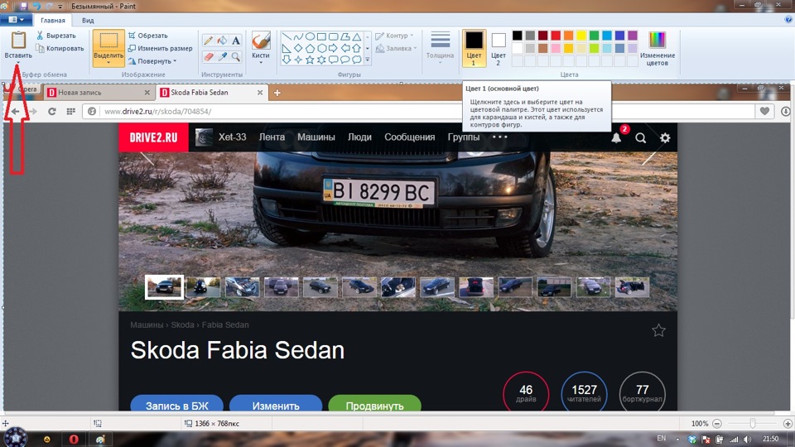795x447 pixels.
Task: Select the Eraser tool
Action: [209, 57]
